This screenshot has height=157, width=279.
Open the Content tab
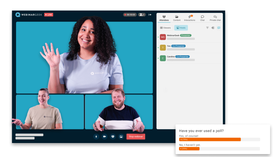[x=177, y=18]
